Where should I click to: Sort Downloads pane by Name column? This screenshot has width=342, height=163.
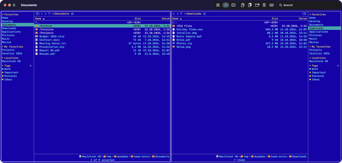[x=177, y=19]
